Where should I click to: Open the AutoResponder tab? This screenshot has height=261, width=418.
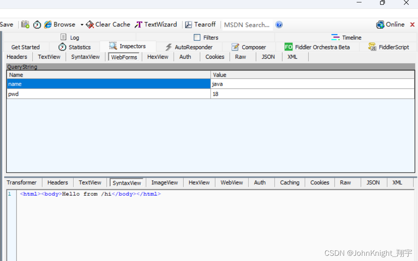[x=189, y=47]
